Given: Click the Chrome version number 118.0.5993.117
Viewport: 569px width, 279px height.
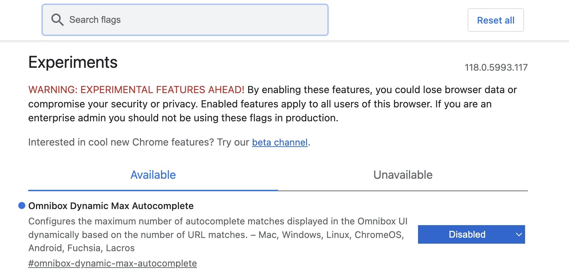Looking at the screenshot, I should pyautogui.click(x=496, y=67).
